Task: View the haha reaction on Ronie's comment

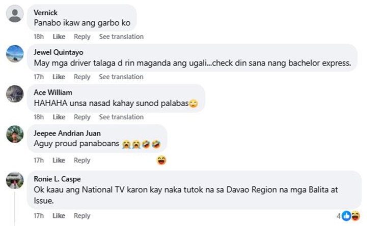Action: click(x=356, y=216)
